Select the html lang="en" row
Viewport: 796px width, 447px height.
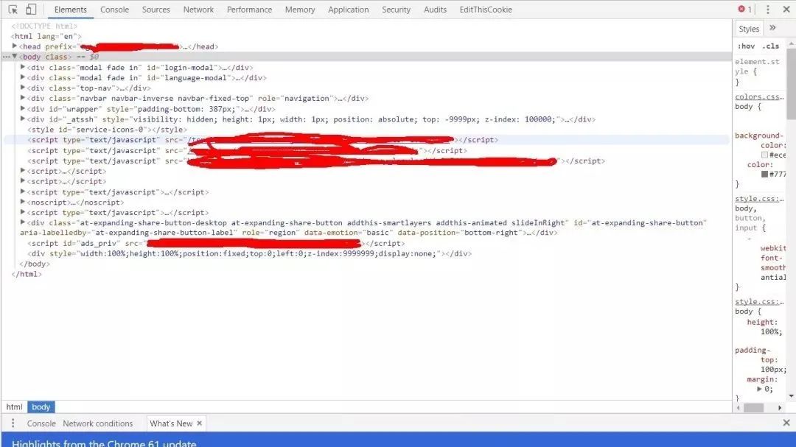pos(46,36)
